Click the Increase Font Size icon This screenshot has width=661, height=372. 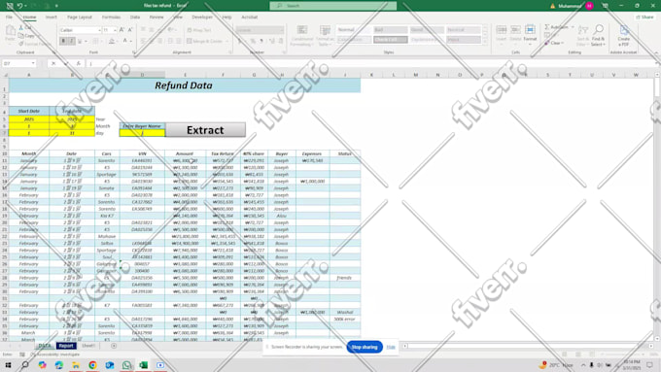point(122,30)
